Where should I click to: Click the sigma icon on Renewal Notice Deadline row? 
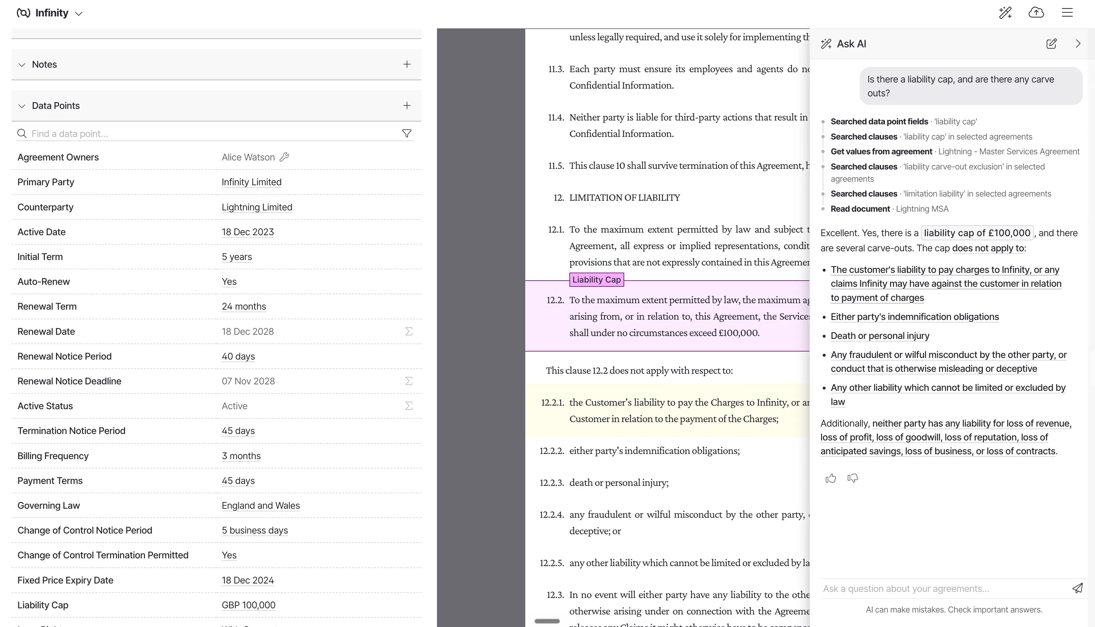(x=409, y=381)
